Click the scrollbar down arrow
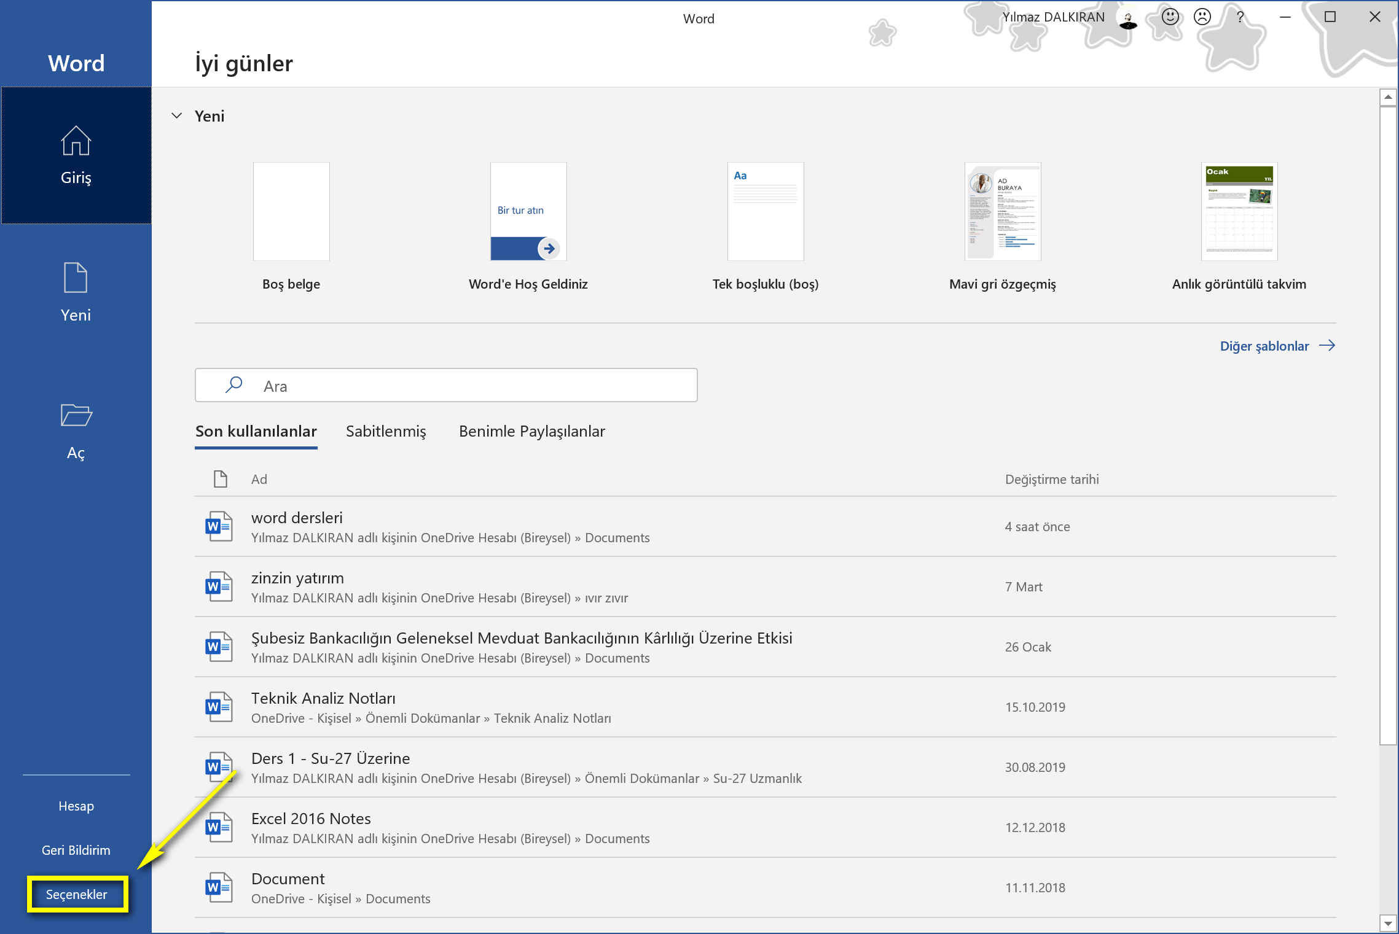Viewport: 1399px width, 934px height. [1388, 923]
